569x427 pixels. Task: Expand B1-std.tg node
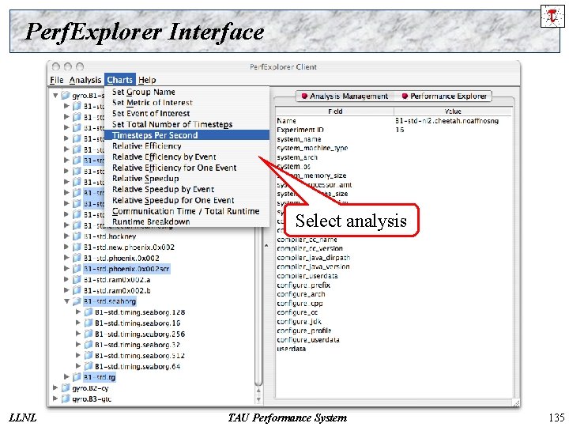[x=66, y=377]
